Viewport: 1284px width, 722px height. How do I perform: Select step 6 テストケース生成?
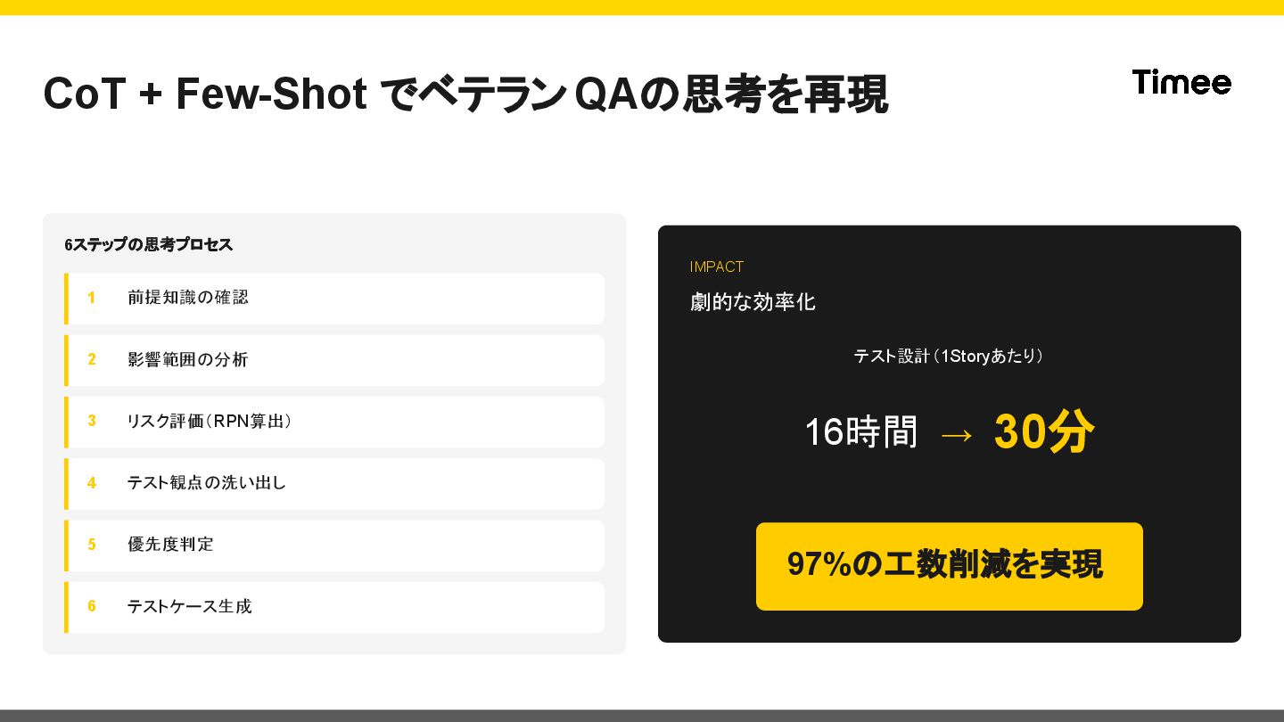334,607
